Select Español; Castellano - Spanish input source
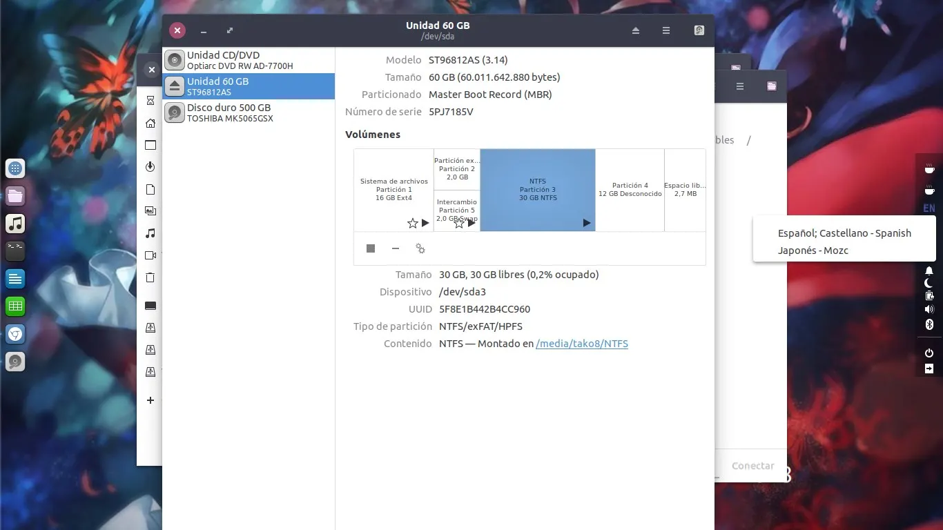Image resolution: width=943 pixels, height=530 pixels. [844, 233]
